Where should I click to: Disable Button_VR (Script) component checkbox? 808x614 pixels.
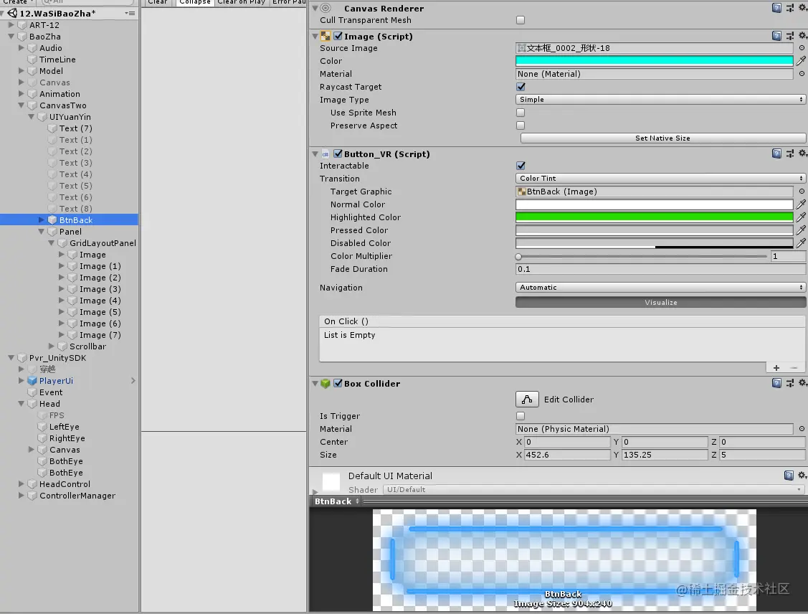pos(338,153)
